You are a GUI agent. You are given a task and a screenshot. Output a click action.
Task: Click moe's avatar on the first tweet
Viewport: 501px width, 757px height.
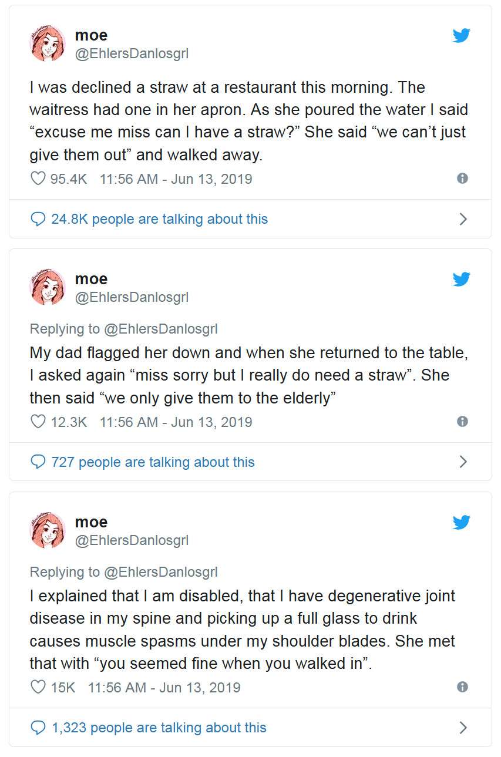pos(48,44)
